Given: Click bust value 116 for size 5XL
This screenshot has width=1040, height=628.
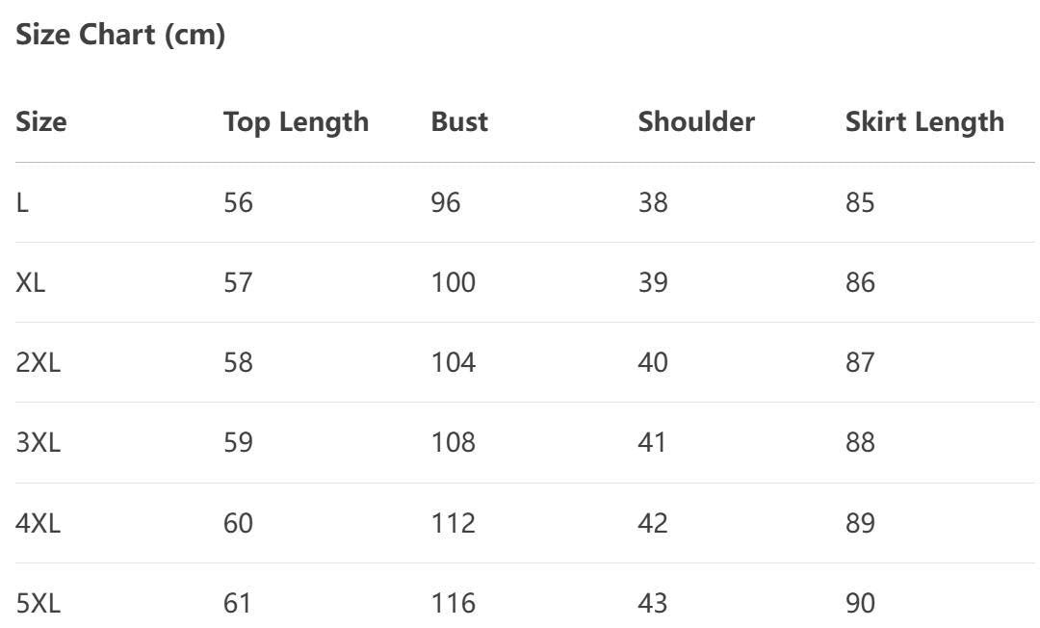Looking at the screenshot, I should pos(454,604).
